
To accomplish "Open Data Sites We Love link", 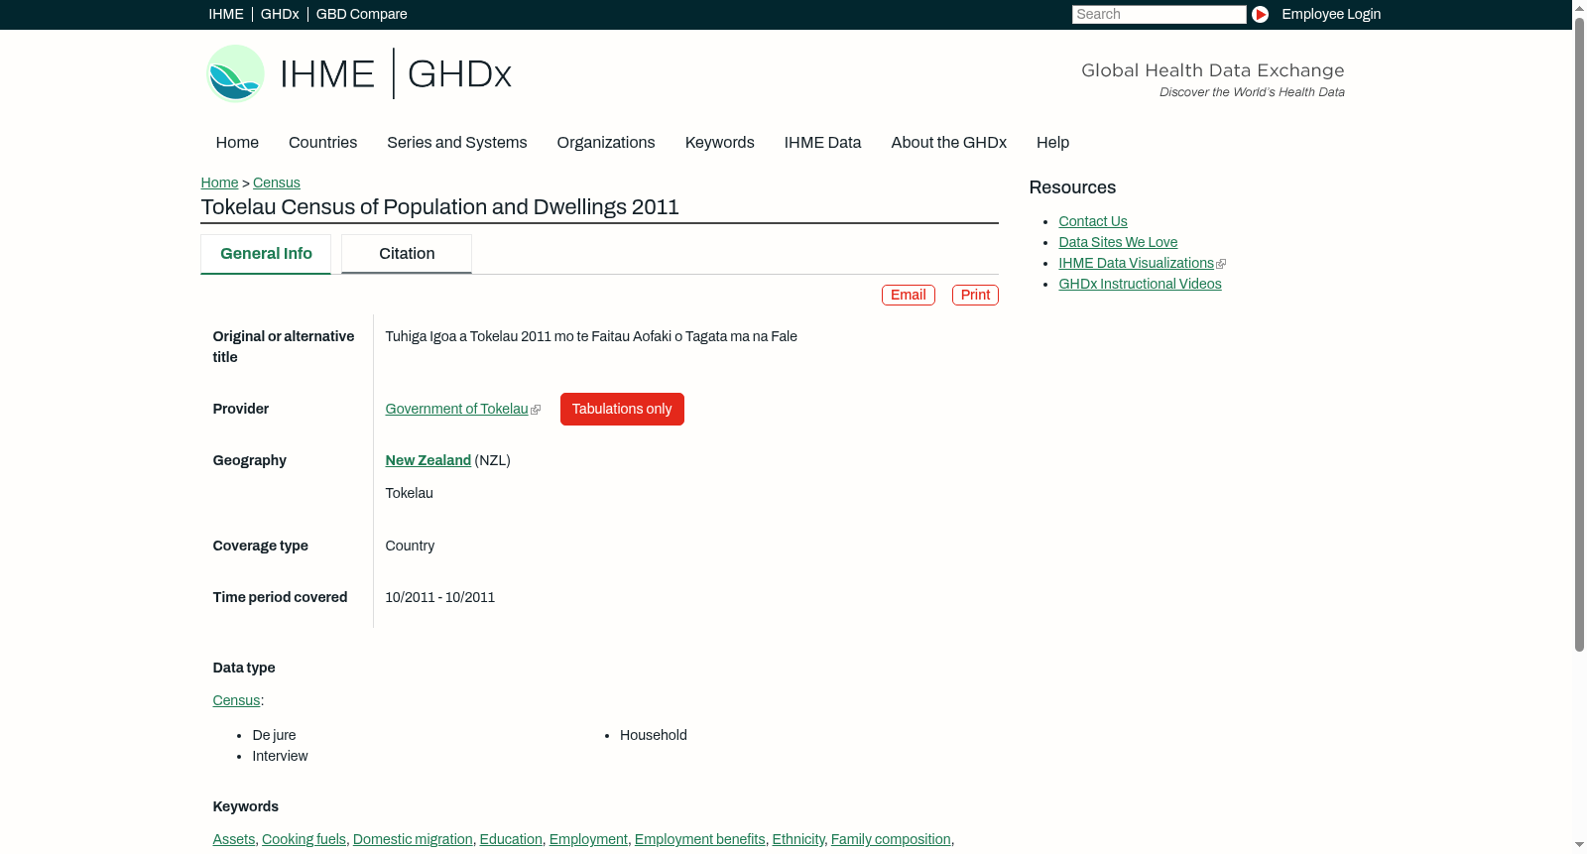I will (x=1118, y=242).
